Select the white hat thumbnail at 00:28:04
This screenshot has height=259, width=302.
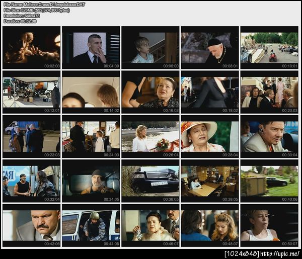210,136
